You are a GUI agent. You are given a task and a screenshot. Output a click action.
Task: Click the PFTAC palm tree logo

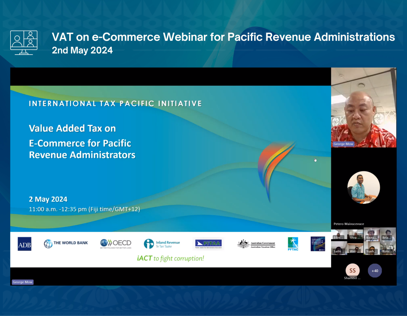pyautogui.click(x=293, y=244)
